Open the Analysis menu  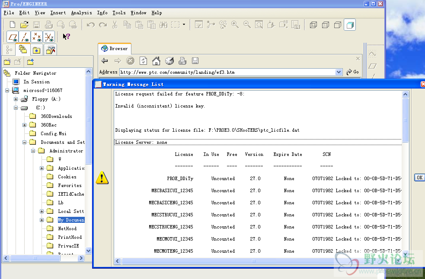point(81,13)
